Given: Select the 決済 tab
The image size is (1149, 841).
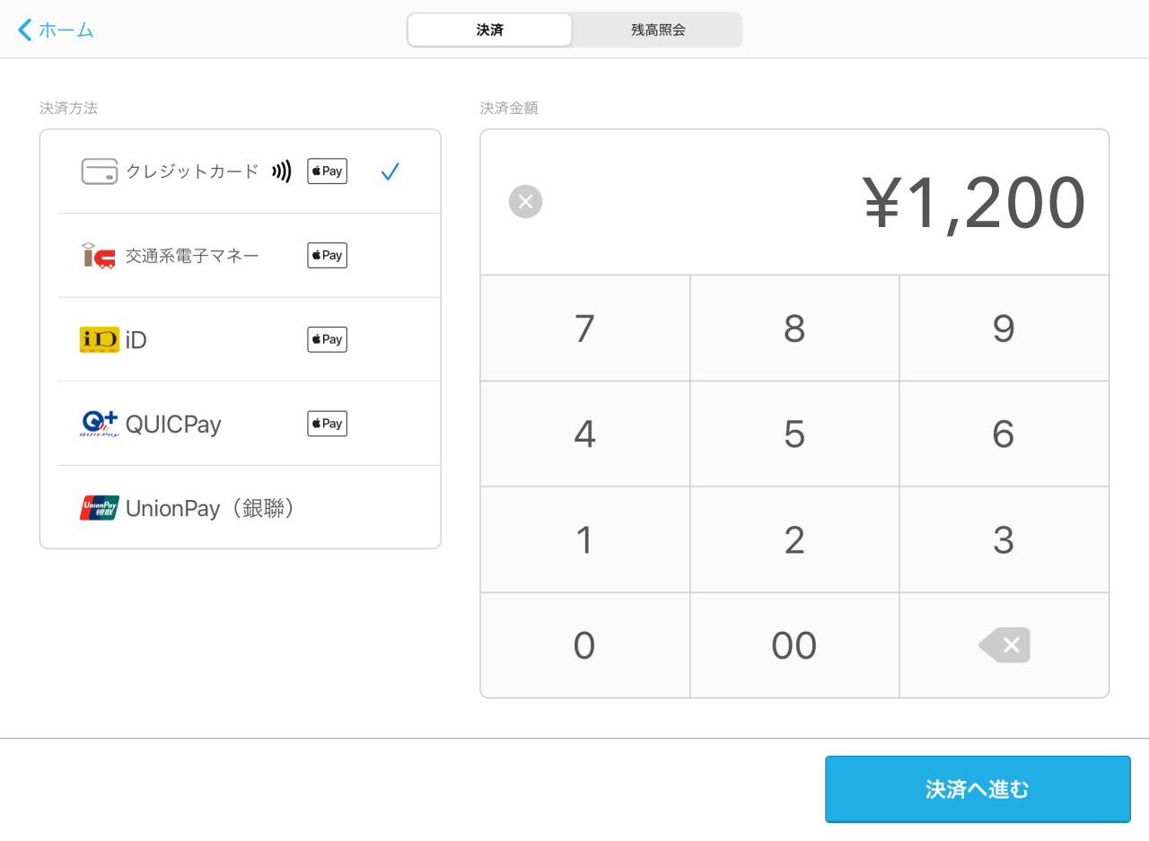Looking at the screenshot, I should [490, 30].
